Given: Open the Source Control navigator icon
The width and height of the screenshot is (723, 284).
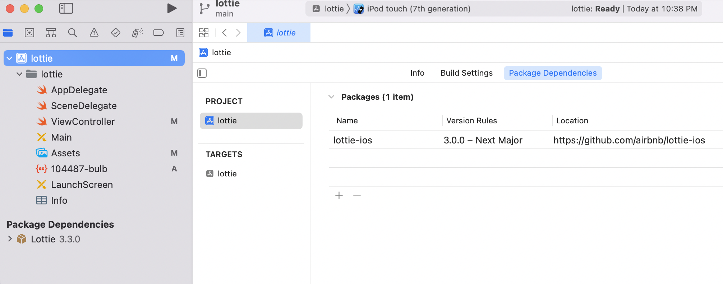Looking at the screenshot, I should 29,33.
